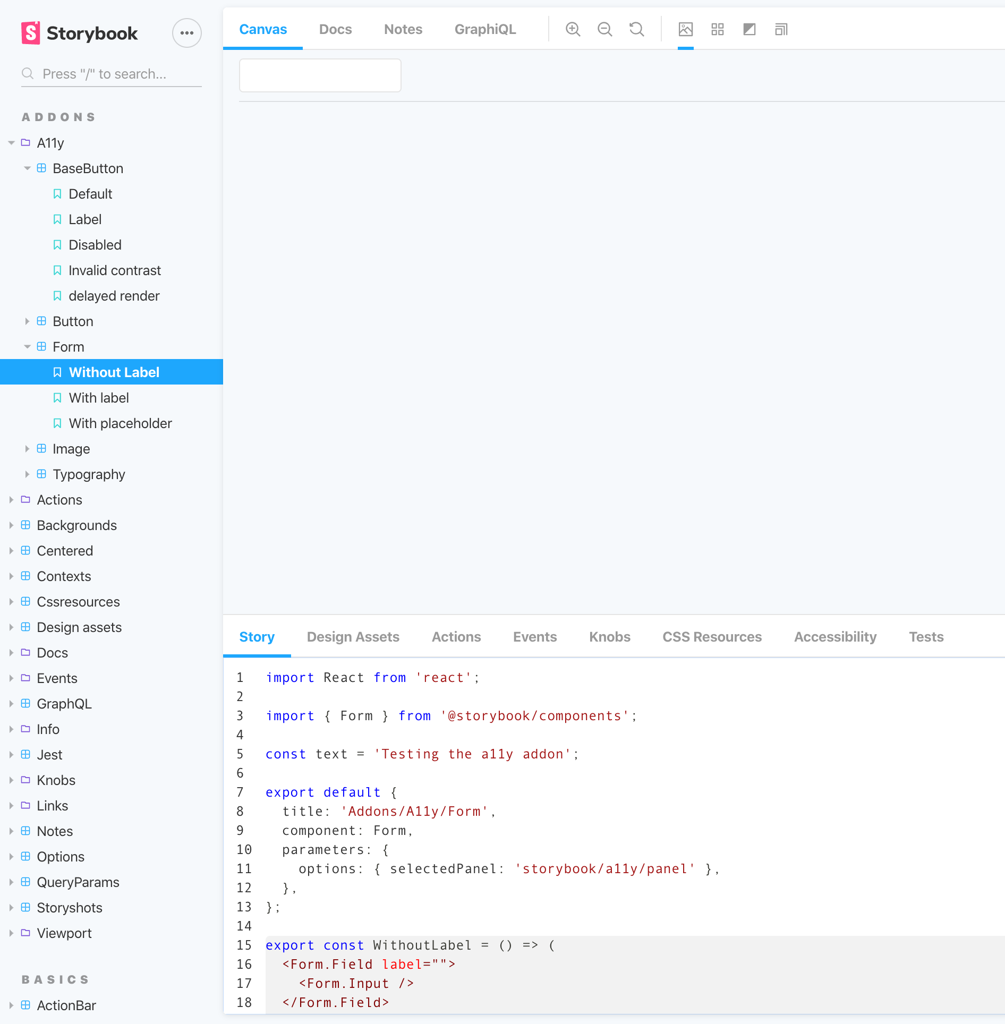
Task: Open the Tests panel tab
Action: click(926, 637)
